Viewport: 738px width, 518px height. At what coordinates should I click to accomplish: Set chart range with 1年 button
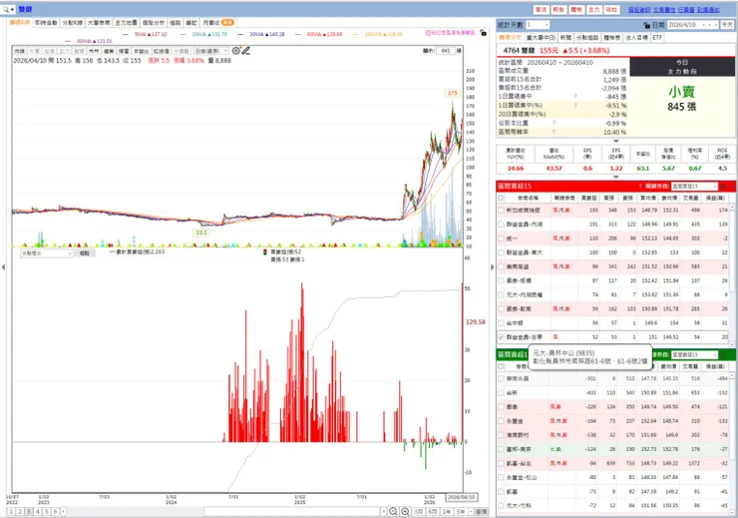pyautogui.click(x=446, y=511)
